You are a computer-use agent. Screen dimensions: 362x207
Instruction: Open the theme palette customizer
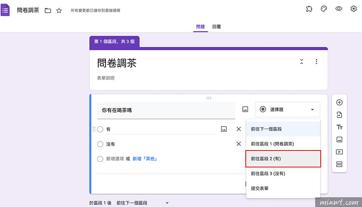point(324,9)
